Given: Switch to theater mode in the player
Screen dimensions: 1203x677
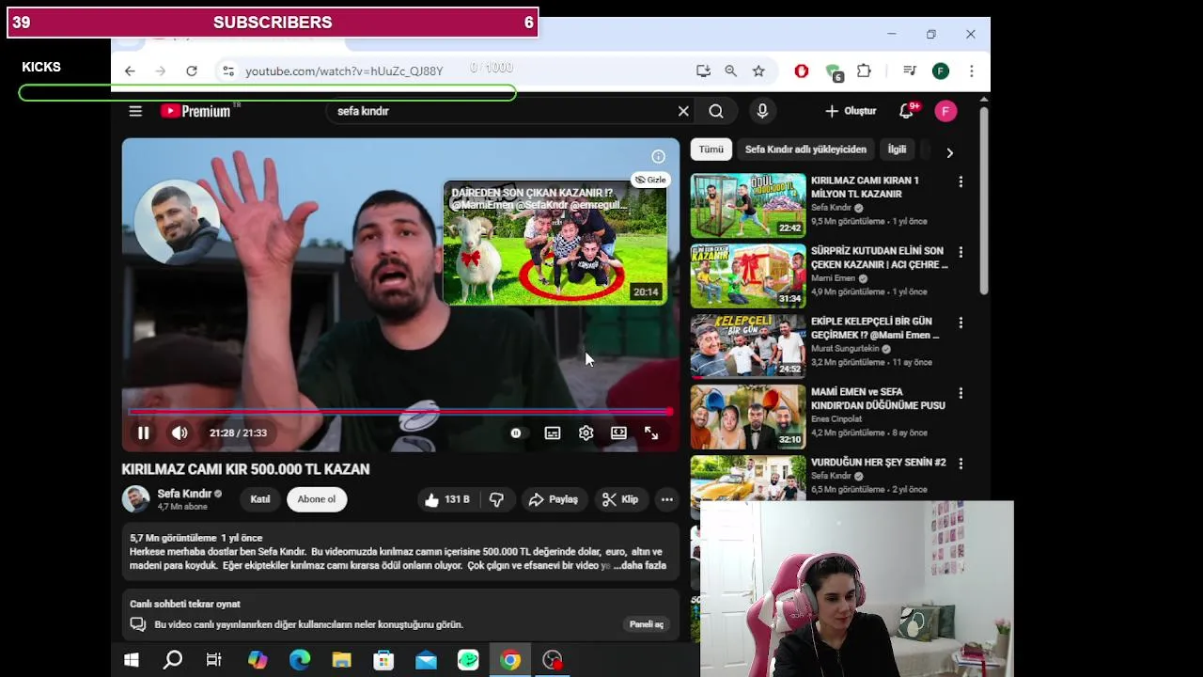Looking at the screenshot, I should 618,433.
